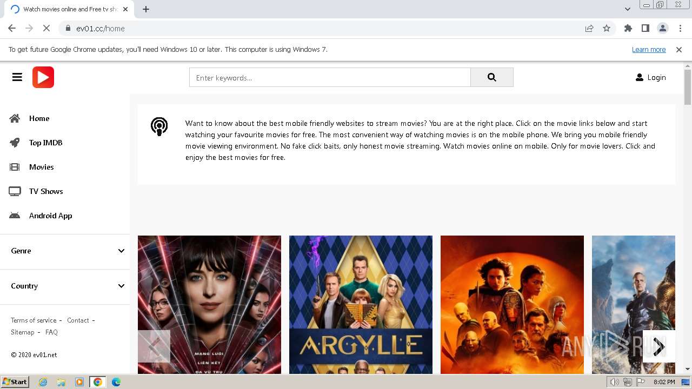Toggle Chrome side panel icon
This screenshot has width=692, height=389.
click(x=646, y=29)
